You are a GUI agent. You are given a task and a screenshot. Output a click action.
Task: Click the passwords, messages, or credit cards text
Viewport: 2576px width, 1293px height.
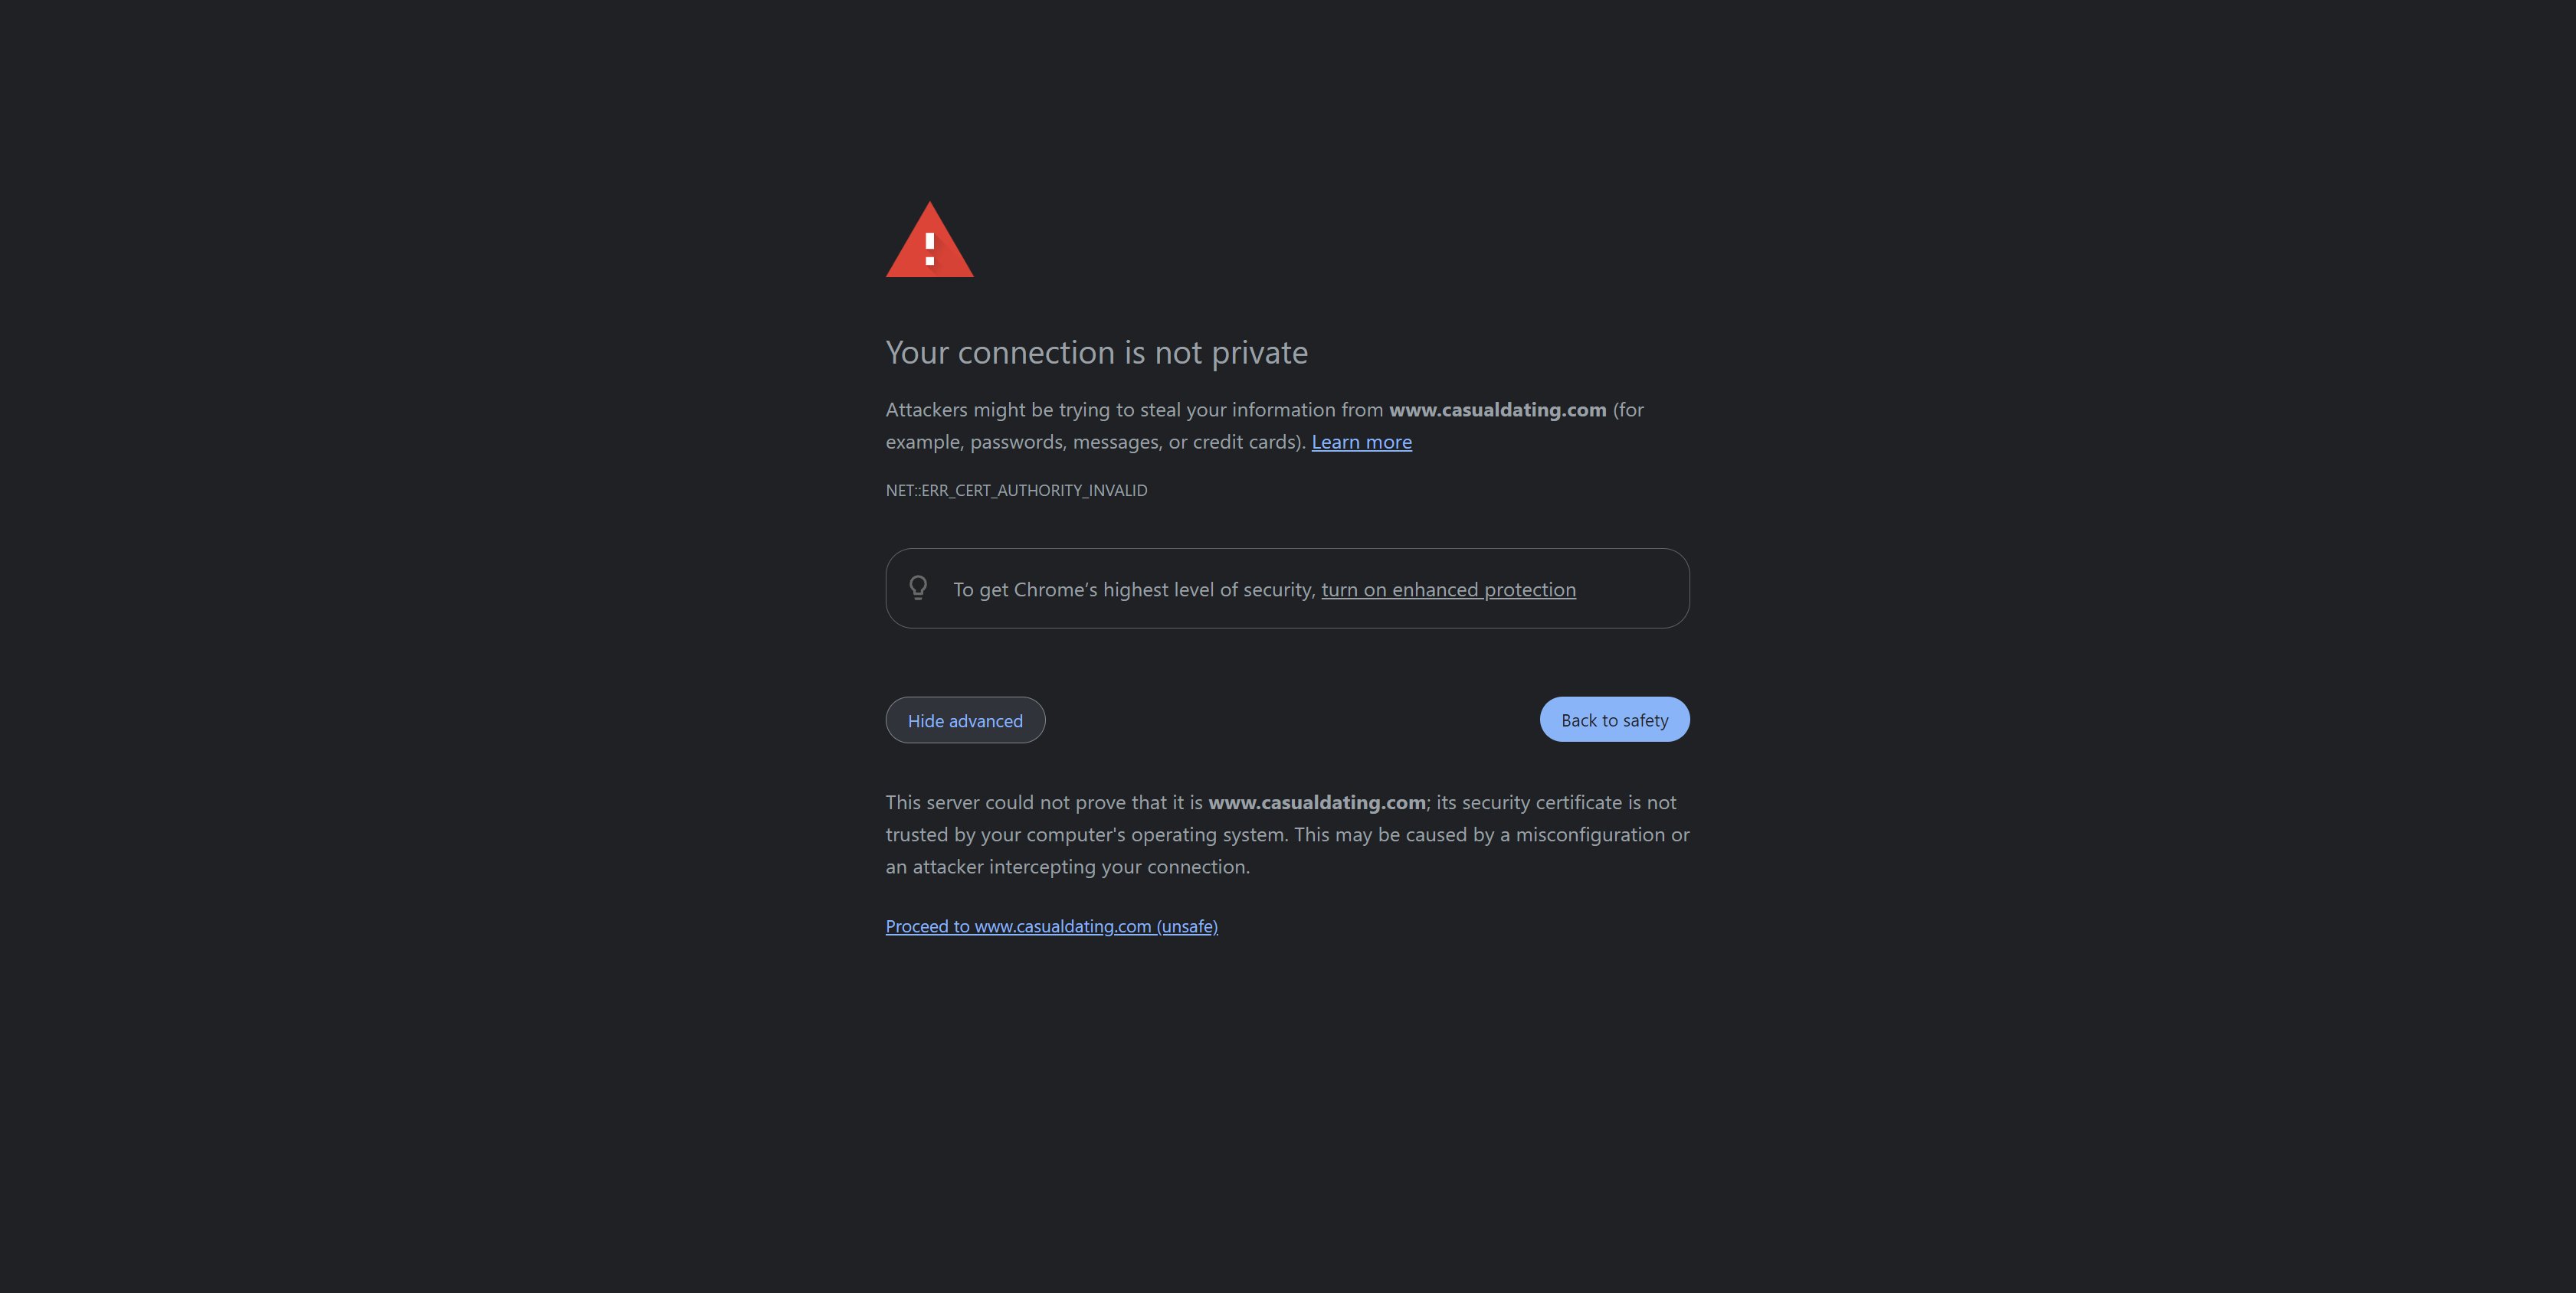tap(1136, 442)
